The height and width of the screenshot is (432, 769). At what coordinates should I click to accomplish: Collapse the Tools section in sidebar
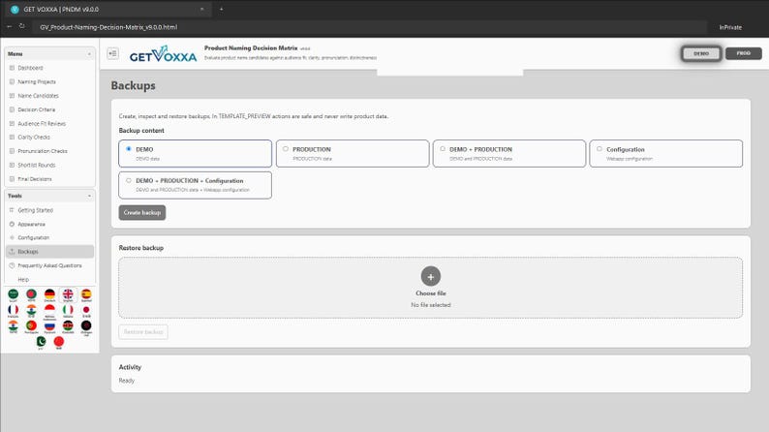89,196
